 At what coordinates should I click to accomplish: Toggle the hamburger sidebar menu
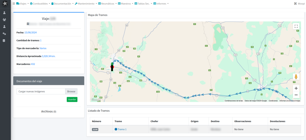14,4
